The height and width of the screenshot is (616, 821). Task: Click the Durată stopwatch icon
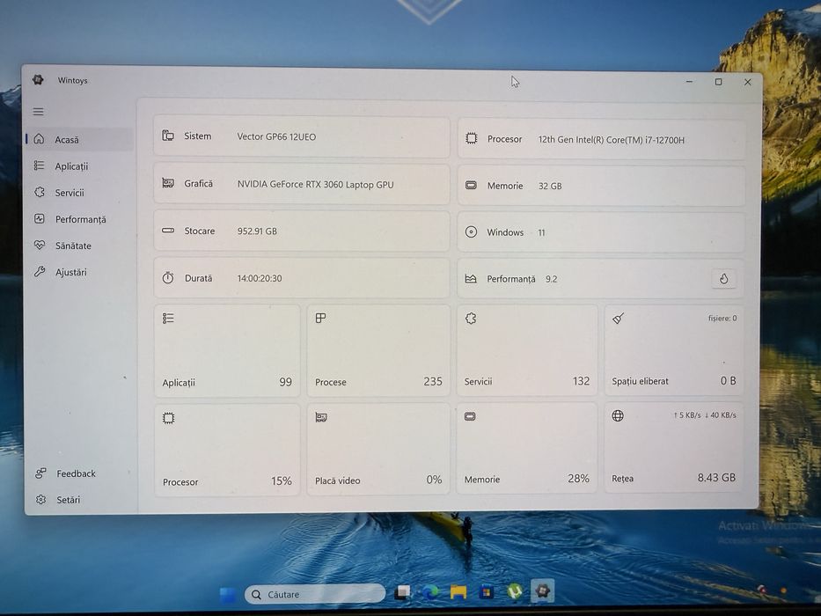(x=167, y=277)
